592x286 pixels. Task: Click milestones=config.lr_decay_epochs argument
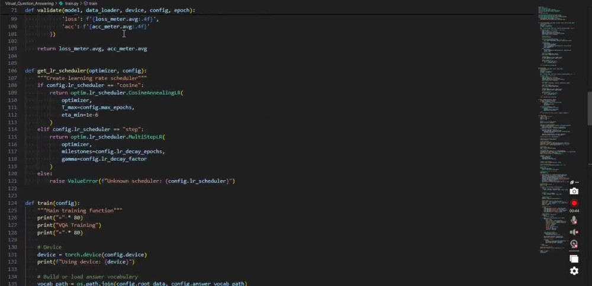113,152
